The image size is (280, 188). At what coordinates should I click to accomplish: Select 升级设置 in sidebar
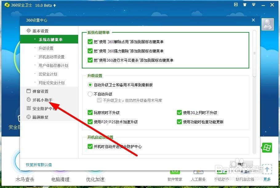click(x=46, y=48)
